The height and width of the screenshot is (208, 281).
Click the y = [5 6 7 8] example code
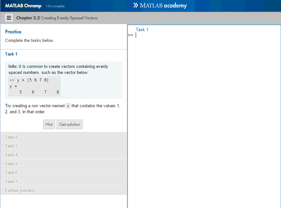point(29,80)
